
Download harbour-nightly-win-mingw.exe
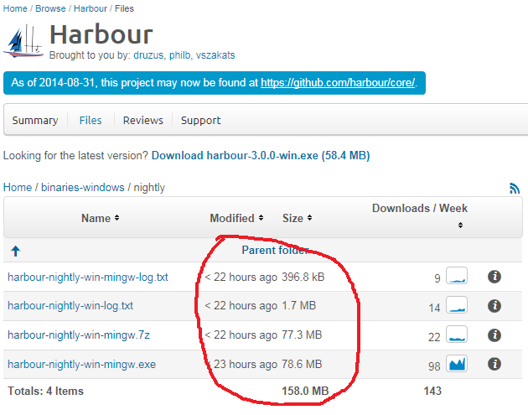[81, 364]
